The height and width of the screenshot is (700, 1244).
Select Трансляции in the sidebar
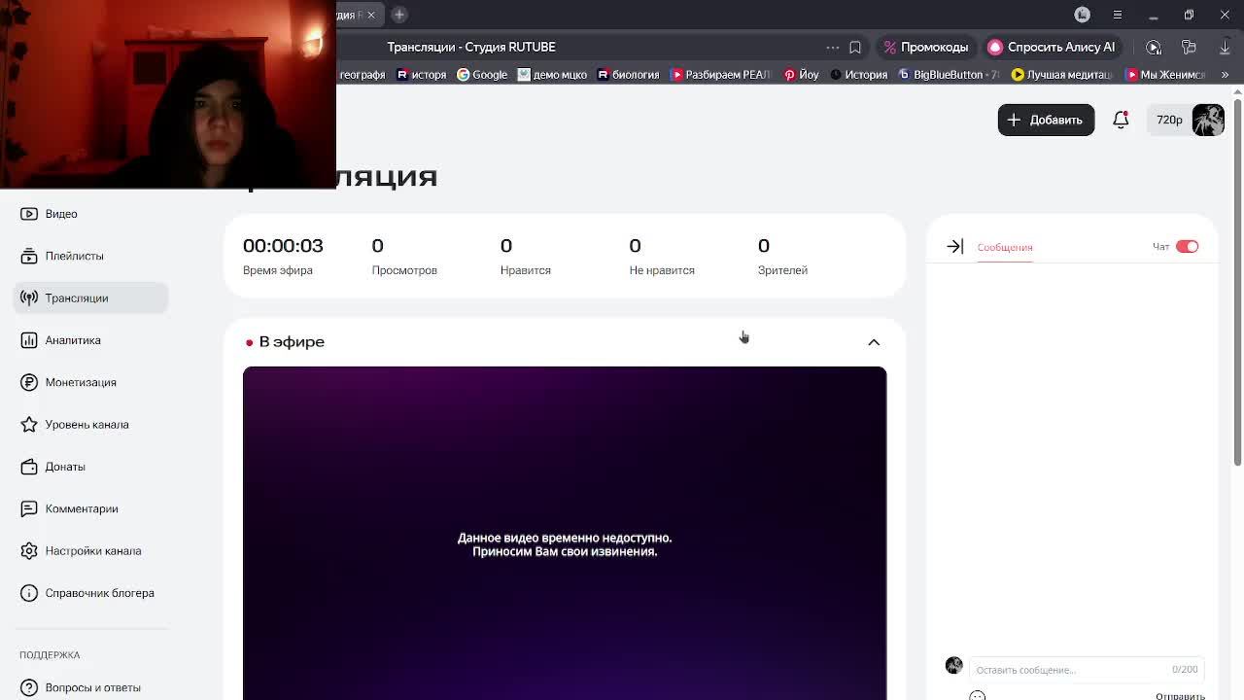tap(90, 297)
